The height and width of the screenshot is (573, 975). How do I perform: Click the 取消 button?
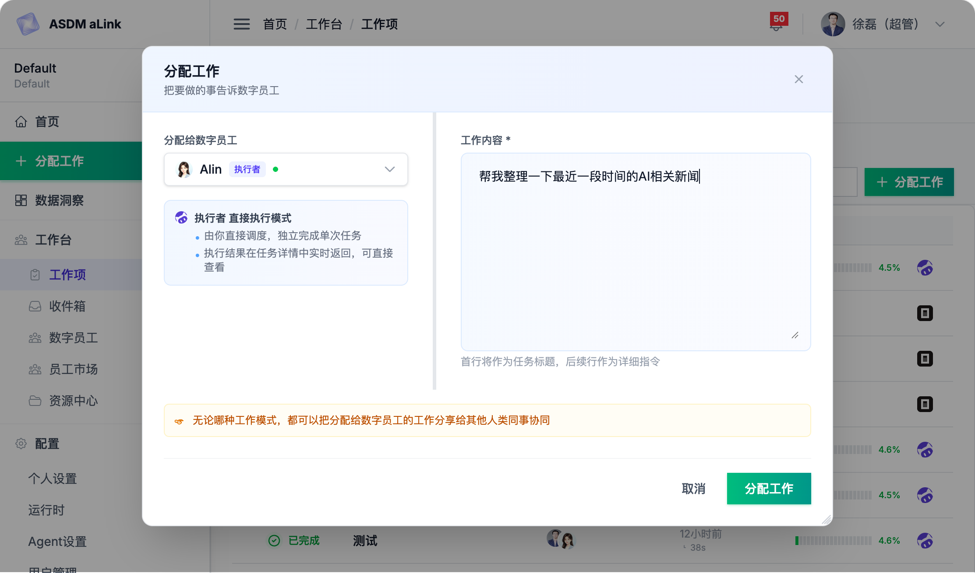point(693,489)
